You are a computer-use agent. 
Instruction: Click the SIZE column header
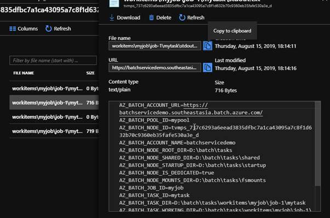pos(90,73)
